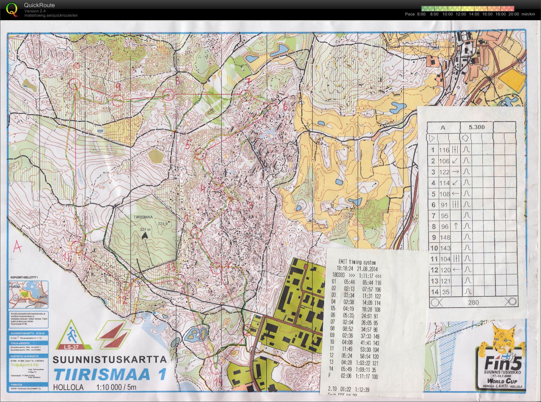This screenshot has width=541, height=402.
Task: Select control circle number 11 on map
Action: (77, 247)
